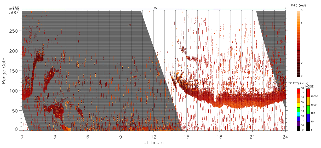The height and width of the screenshot is (148, 321).
Task: Click the '1000' label on NOISE legend
Action: 314,105
